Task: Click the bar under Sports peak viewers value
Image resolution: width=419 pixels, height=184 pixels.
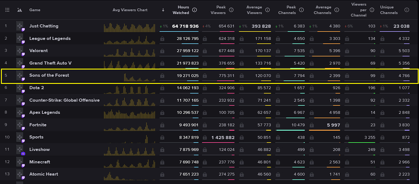Action: [218, 142]
